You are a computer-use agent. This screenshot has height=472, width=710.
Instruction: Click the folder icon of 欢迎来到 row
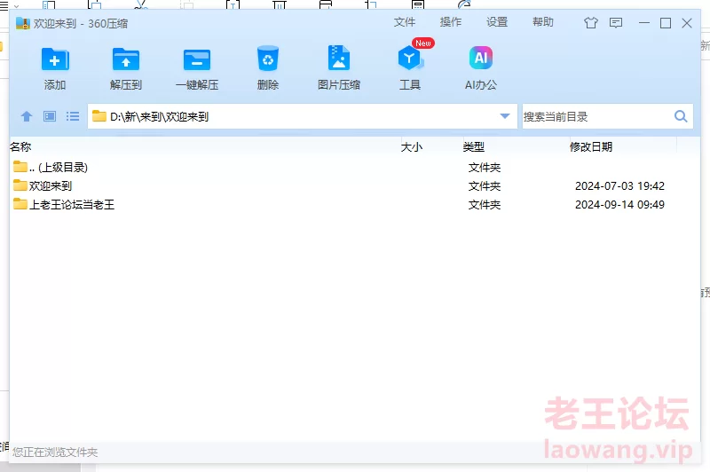tap(20, 185)
